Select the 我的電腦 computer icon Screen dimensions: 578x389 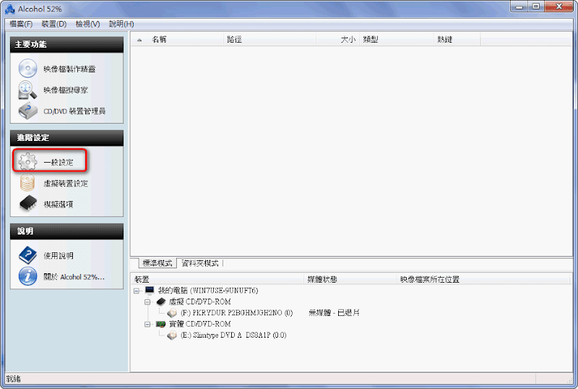coord(150,291)
